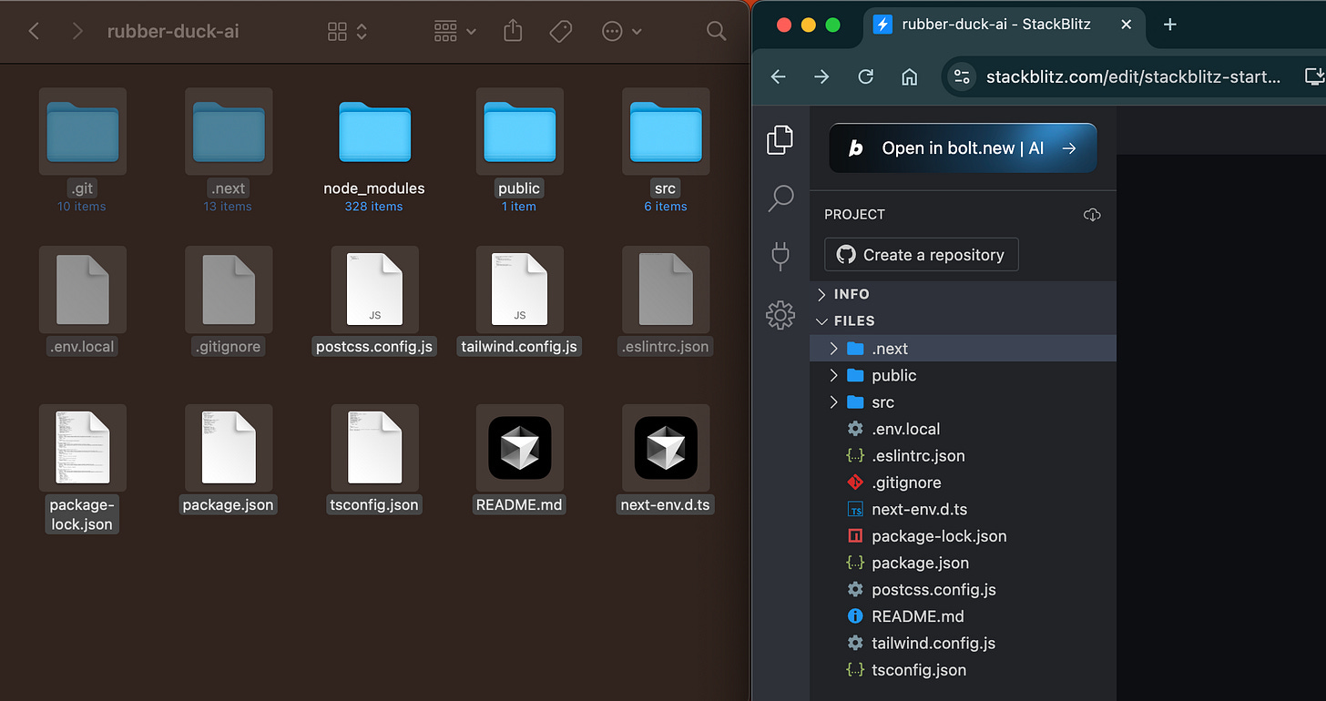Select README.md file icon in Finder
Image resolution: width=1326 pixels, height=701 pixels.
click(520, 448)
